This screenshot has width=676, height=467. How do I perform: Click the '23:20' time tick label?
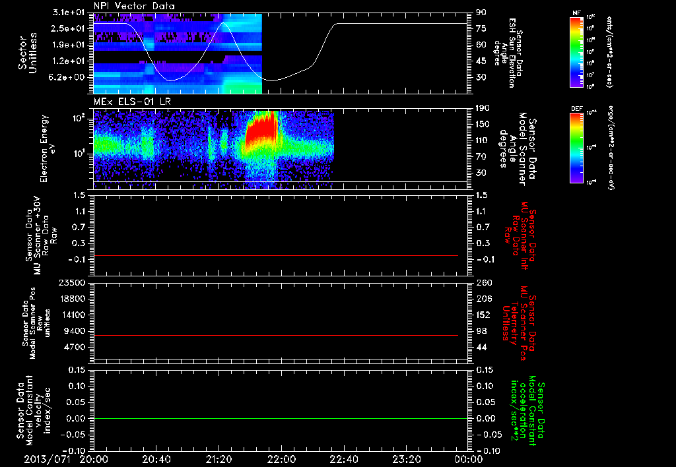(406, 459)
